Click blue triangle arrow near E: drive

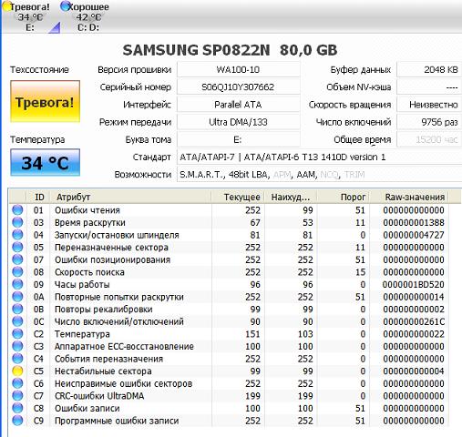pyautogui.click(x=55, y=27)
